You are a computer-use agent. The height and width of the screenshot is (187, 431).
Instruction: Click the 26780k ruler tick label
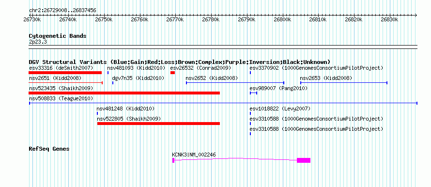point(211,19)
